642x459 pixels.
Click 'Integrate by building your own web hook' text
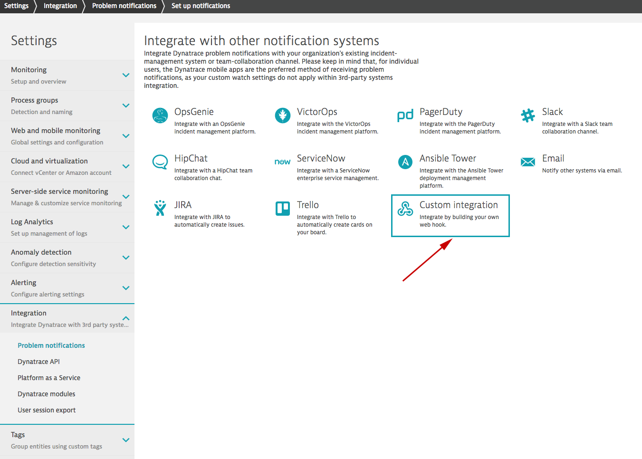tap(459, 221)
